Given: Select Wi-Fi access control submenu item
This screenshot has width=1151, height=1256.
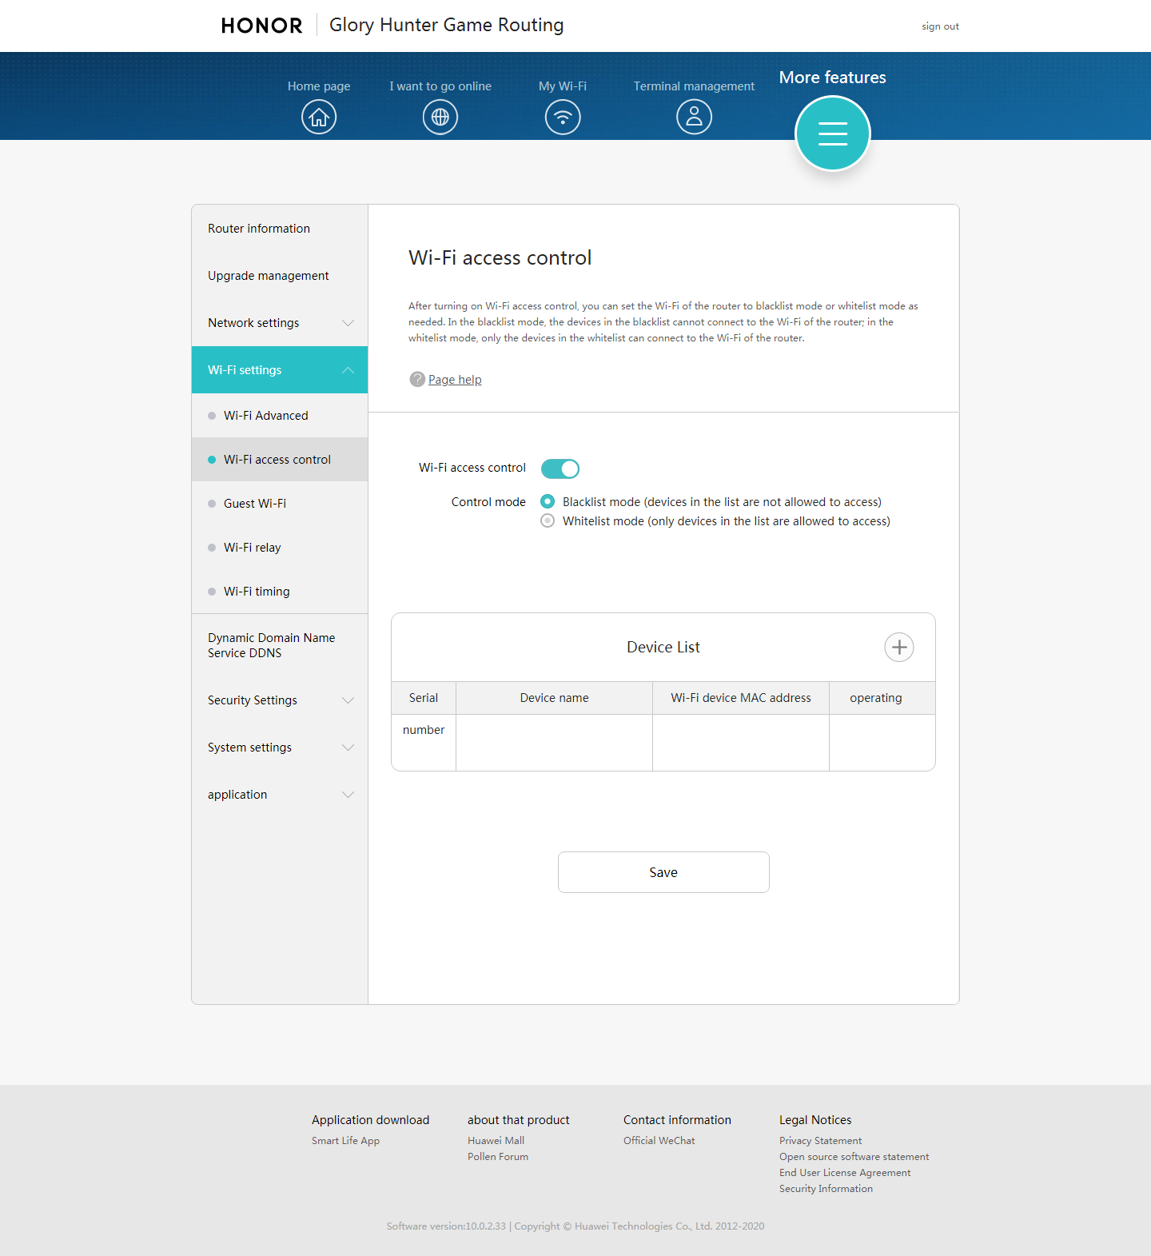Looking at the screenshot, I should [280, 460].
